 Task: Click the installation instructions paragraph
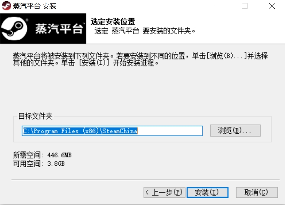[x=140, y=59]
